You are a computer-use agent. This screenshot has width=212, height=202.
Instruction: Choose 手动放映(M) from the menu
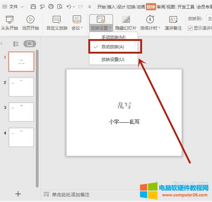pos(113,37)
